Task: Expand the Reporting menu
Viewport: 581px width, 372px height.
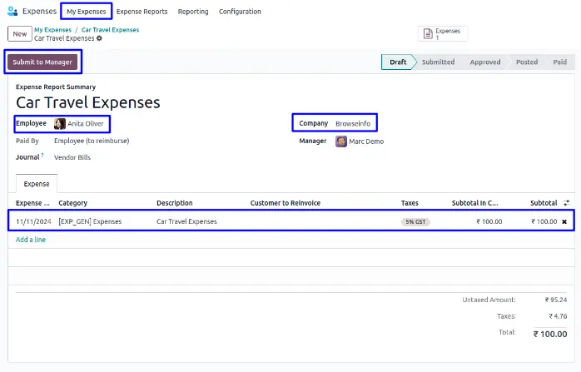Action: coord(193,12)
